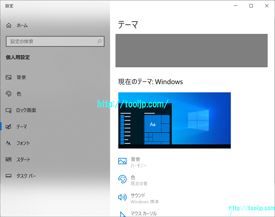The image size is (275, 217).
Task: Click the サウンド speaker icon
Action: coord(122,197)
